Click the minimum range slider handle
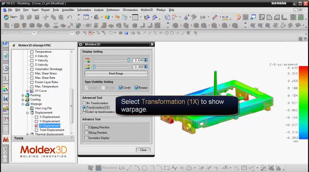 pyautogui.click(x=94, y=67)
